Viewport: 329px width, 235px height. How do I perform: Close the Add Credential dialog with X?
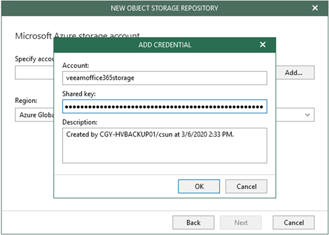tap(263, 44)
